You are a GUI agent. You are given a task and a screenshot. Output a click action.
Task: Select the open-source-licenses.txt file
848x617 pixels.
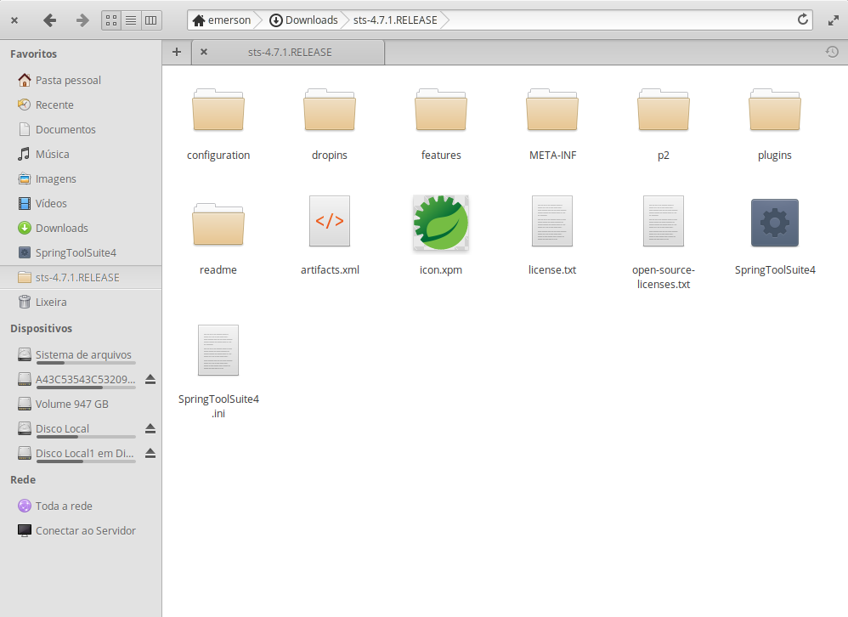(664, 243)
